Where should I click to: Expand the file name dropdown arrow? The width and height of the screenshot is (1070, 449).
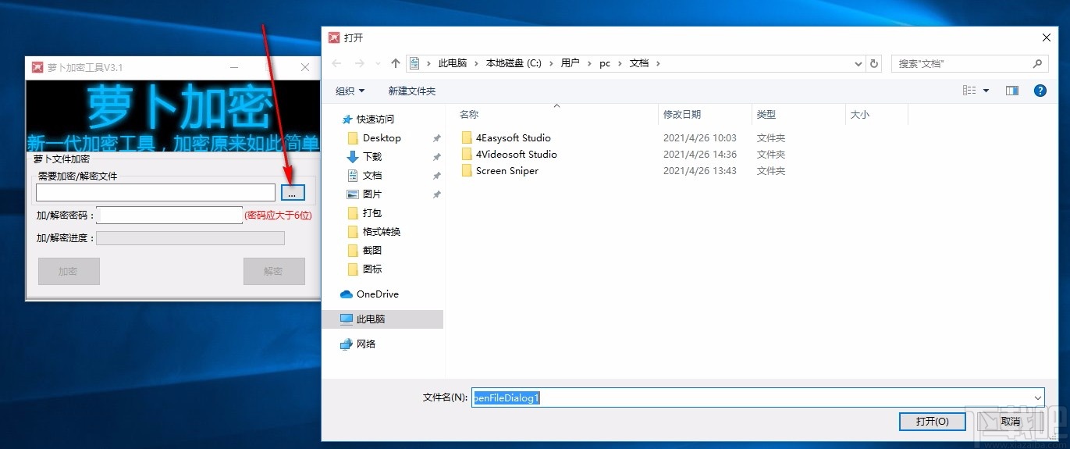pyautogui.click(x=1037, y=397)
